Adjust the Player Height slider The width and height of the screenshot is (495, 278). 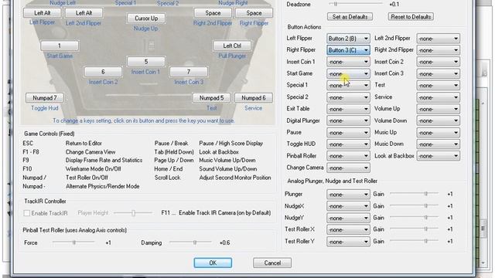tap(133, 213)
